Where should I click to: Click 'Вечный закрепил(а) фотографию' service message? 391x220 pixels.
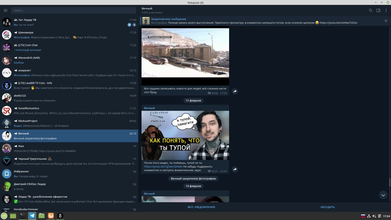pyautogui.click(x=193, y=178)
